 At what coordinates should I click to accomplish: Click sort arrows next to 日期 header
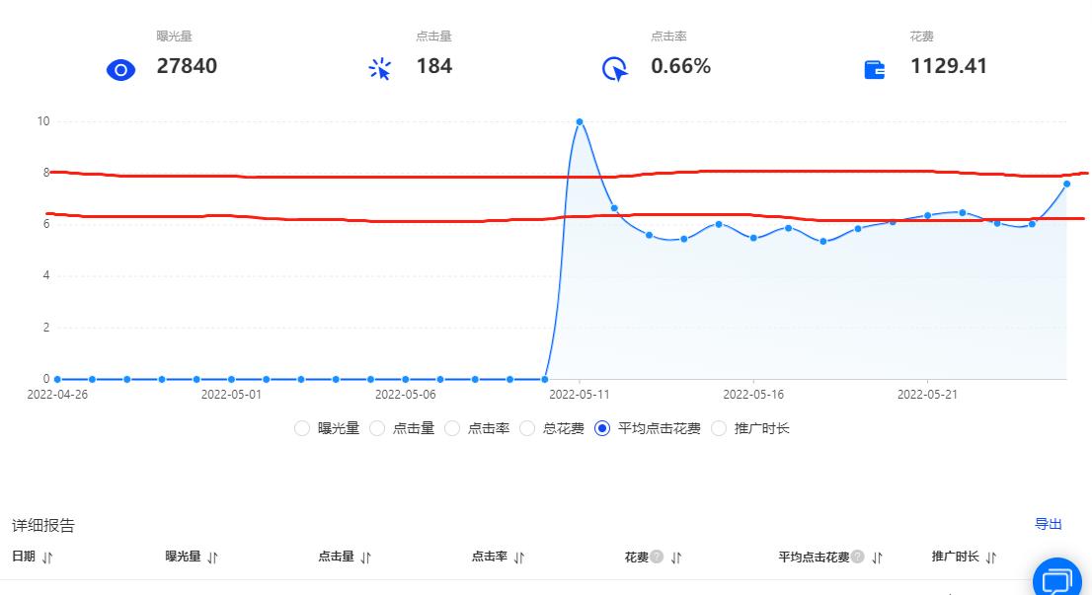[47, 557]
